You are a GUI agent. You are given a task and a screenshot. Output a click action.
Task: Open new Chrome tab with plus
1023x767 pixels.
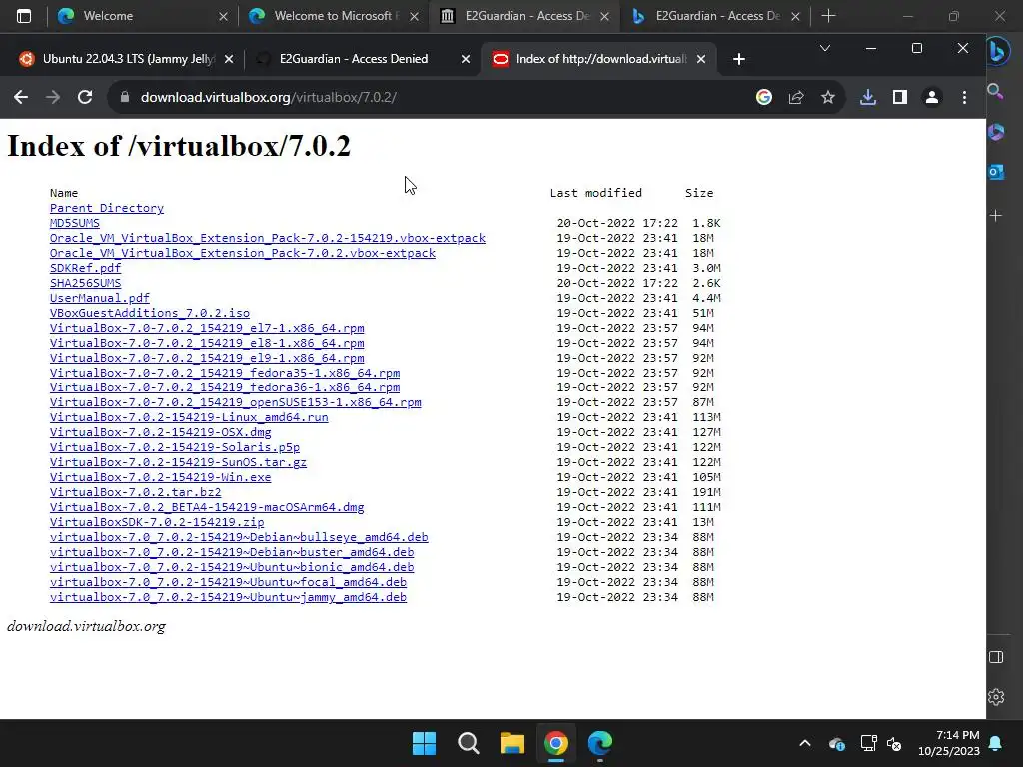pos(738,59)
